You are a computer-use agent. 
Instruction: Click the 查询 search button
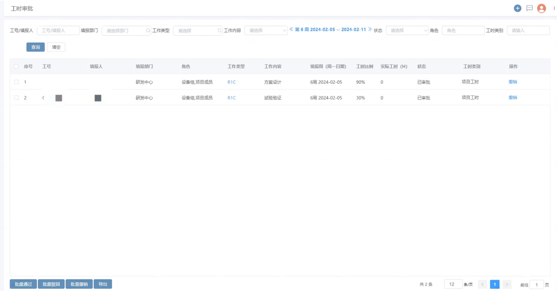[35, 47]
